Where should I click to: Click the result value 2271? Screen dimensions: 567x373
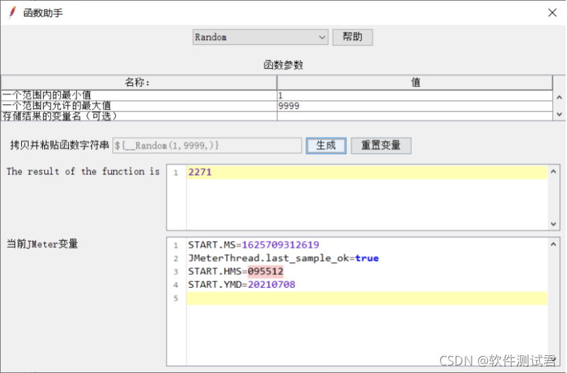[x=200, y=172]
